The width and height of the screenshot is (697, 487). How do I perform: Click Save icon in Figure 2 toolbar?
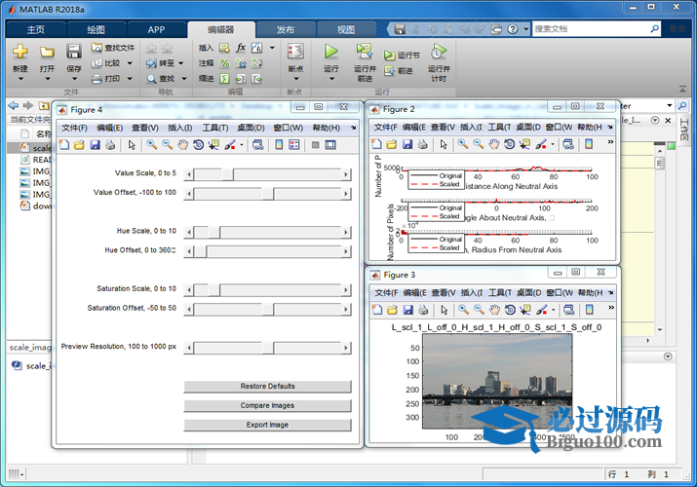[x=407, y=144]
